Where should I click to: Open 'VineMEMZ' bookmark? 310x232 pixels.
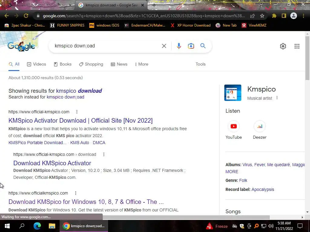(254, 25)
